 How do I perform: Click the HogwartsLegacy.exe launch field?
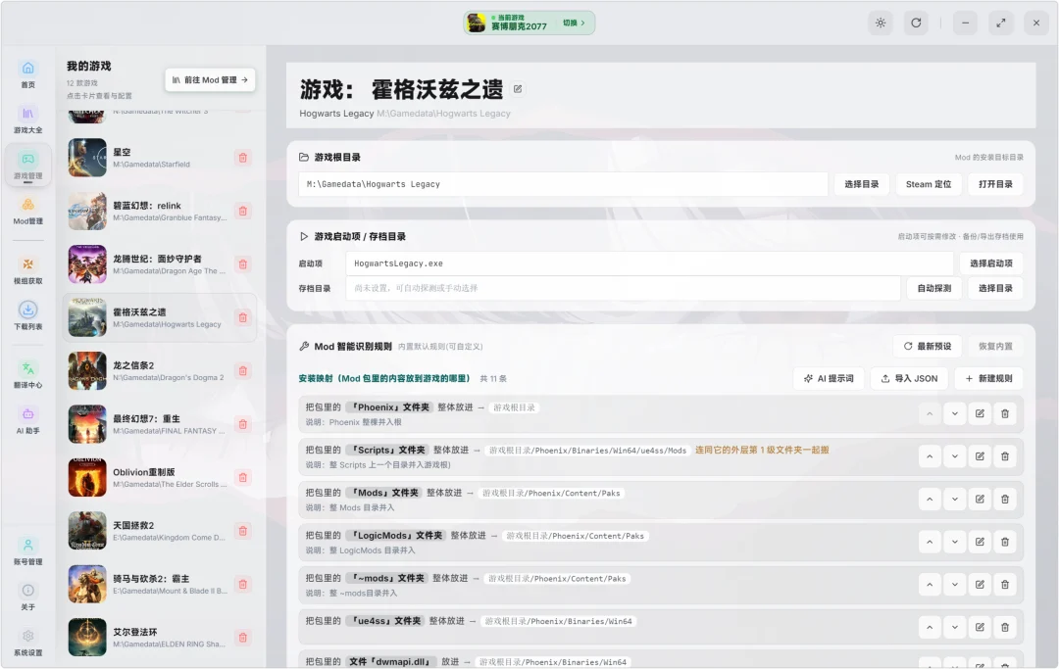coord(649,263)
